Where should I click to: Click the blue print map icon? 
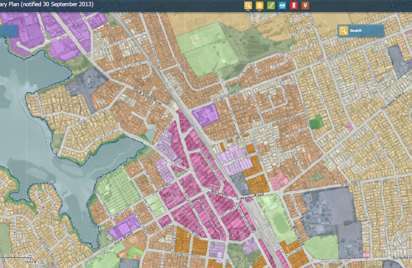click(282, 5)
